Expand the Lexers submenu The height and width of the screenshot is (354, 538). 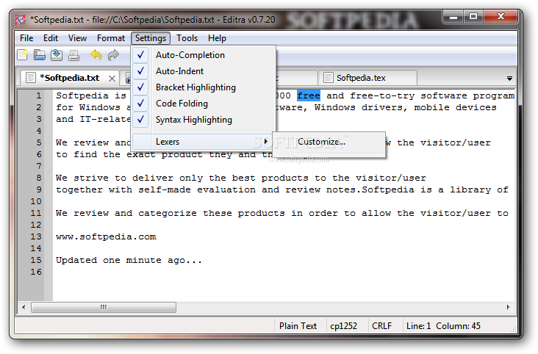202,142
